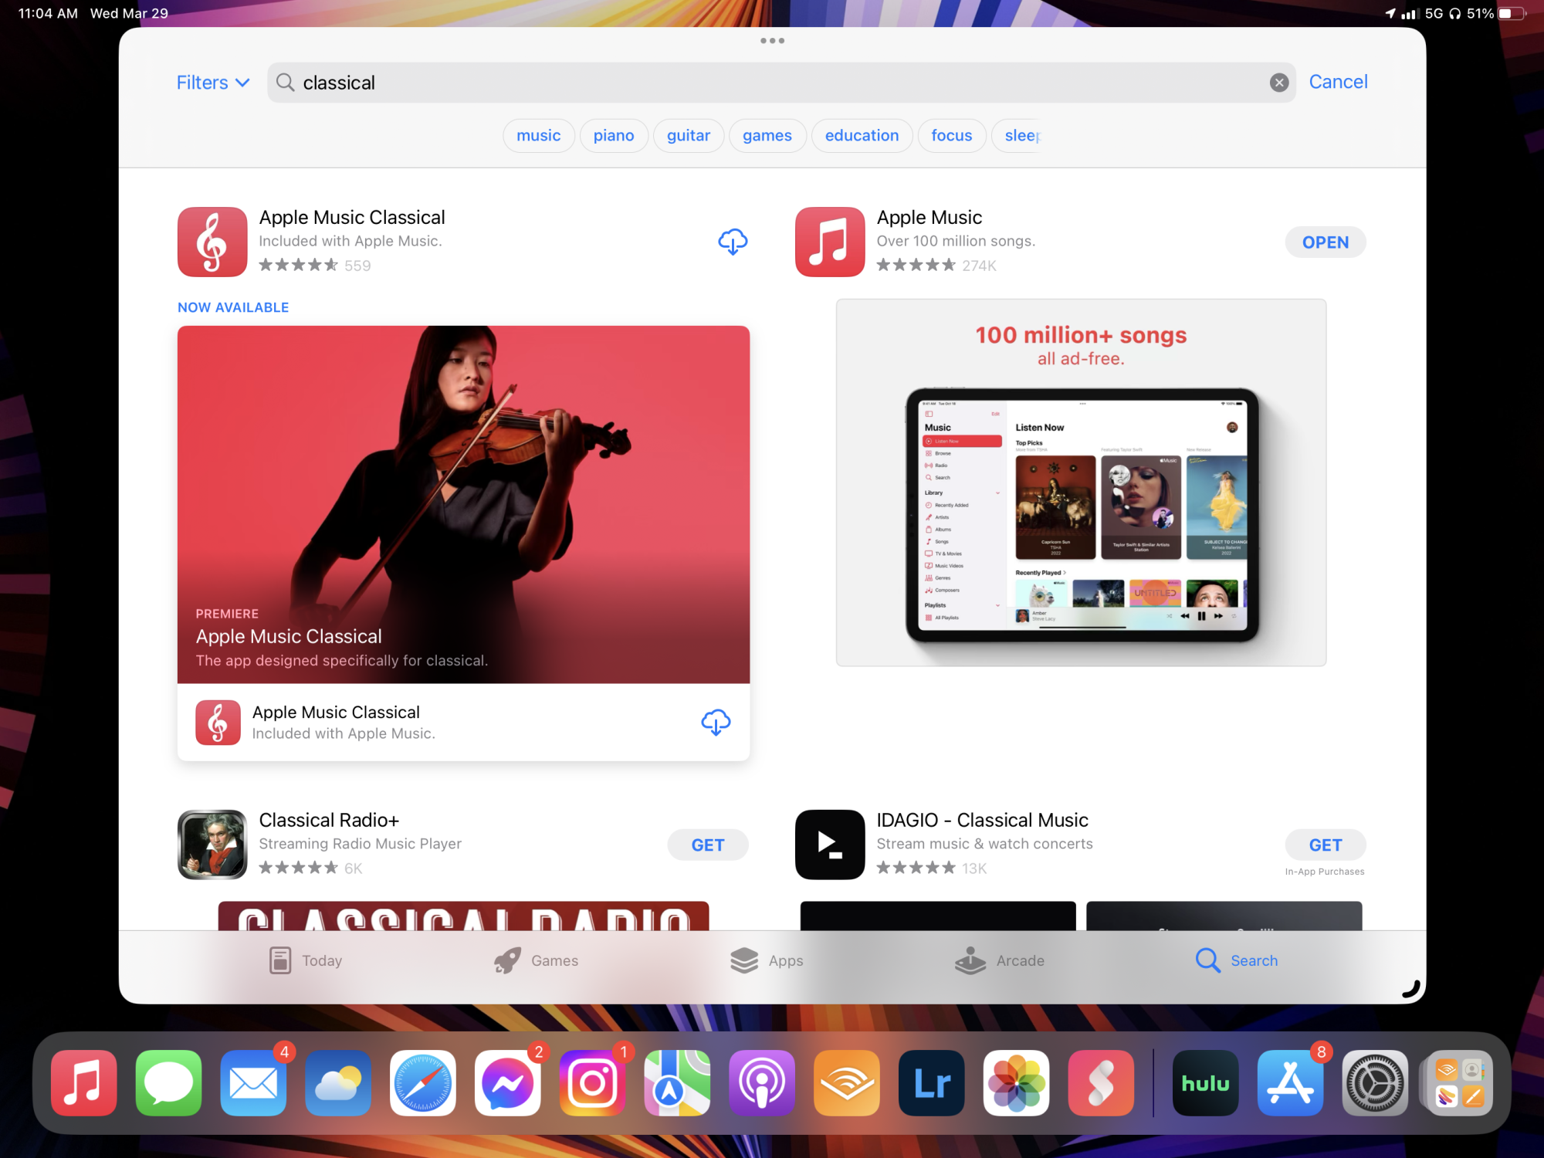Select the games suggestion chip
Image resolution: width=1544 pixels, height=1158 pixels.
[767, 136]
